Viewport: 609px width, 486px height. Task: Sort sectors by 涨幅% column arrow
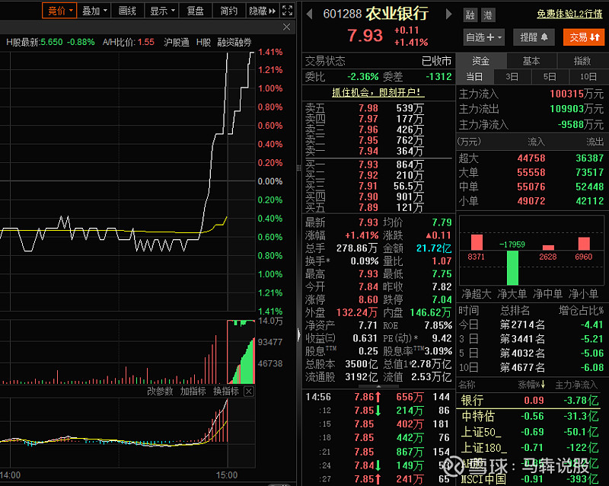click(x=543, y=385)
